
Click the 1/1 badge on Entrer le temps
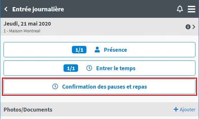(71, 68)
